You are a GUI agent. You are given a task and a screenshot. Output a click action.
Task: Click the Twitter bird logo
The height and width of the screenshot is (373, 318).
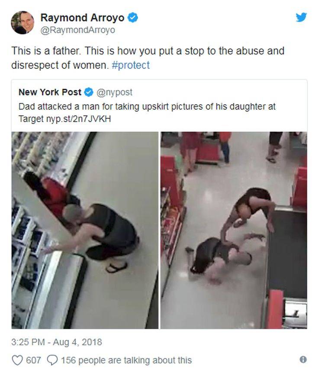click(301, 17)
